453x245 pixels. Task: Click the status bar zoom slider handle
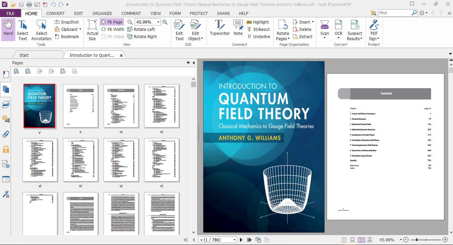point(417,240)
